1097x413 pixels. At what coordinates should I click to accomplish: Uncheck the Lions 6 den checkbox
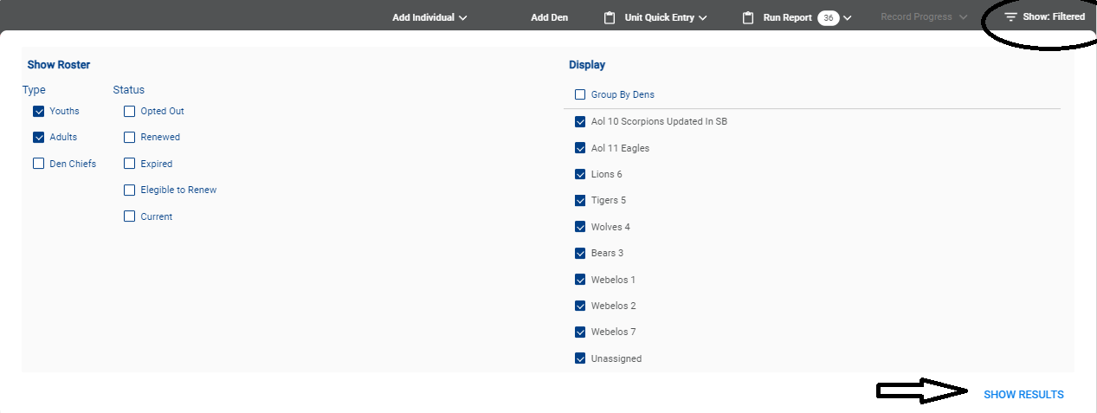(x=580, y=174)
